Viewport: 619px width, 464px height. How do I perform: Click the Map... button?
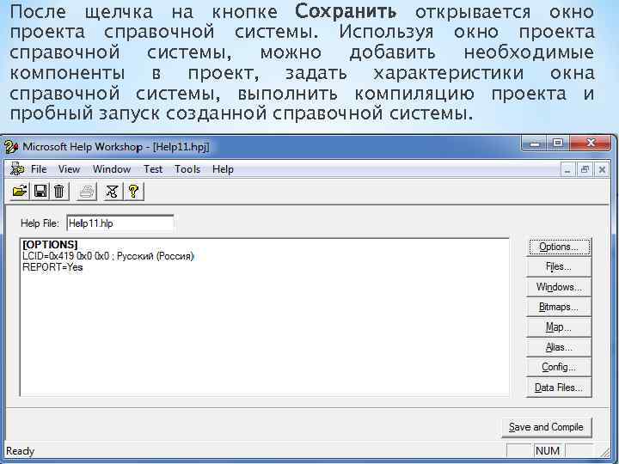[x=559, y=327]
